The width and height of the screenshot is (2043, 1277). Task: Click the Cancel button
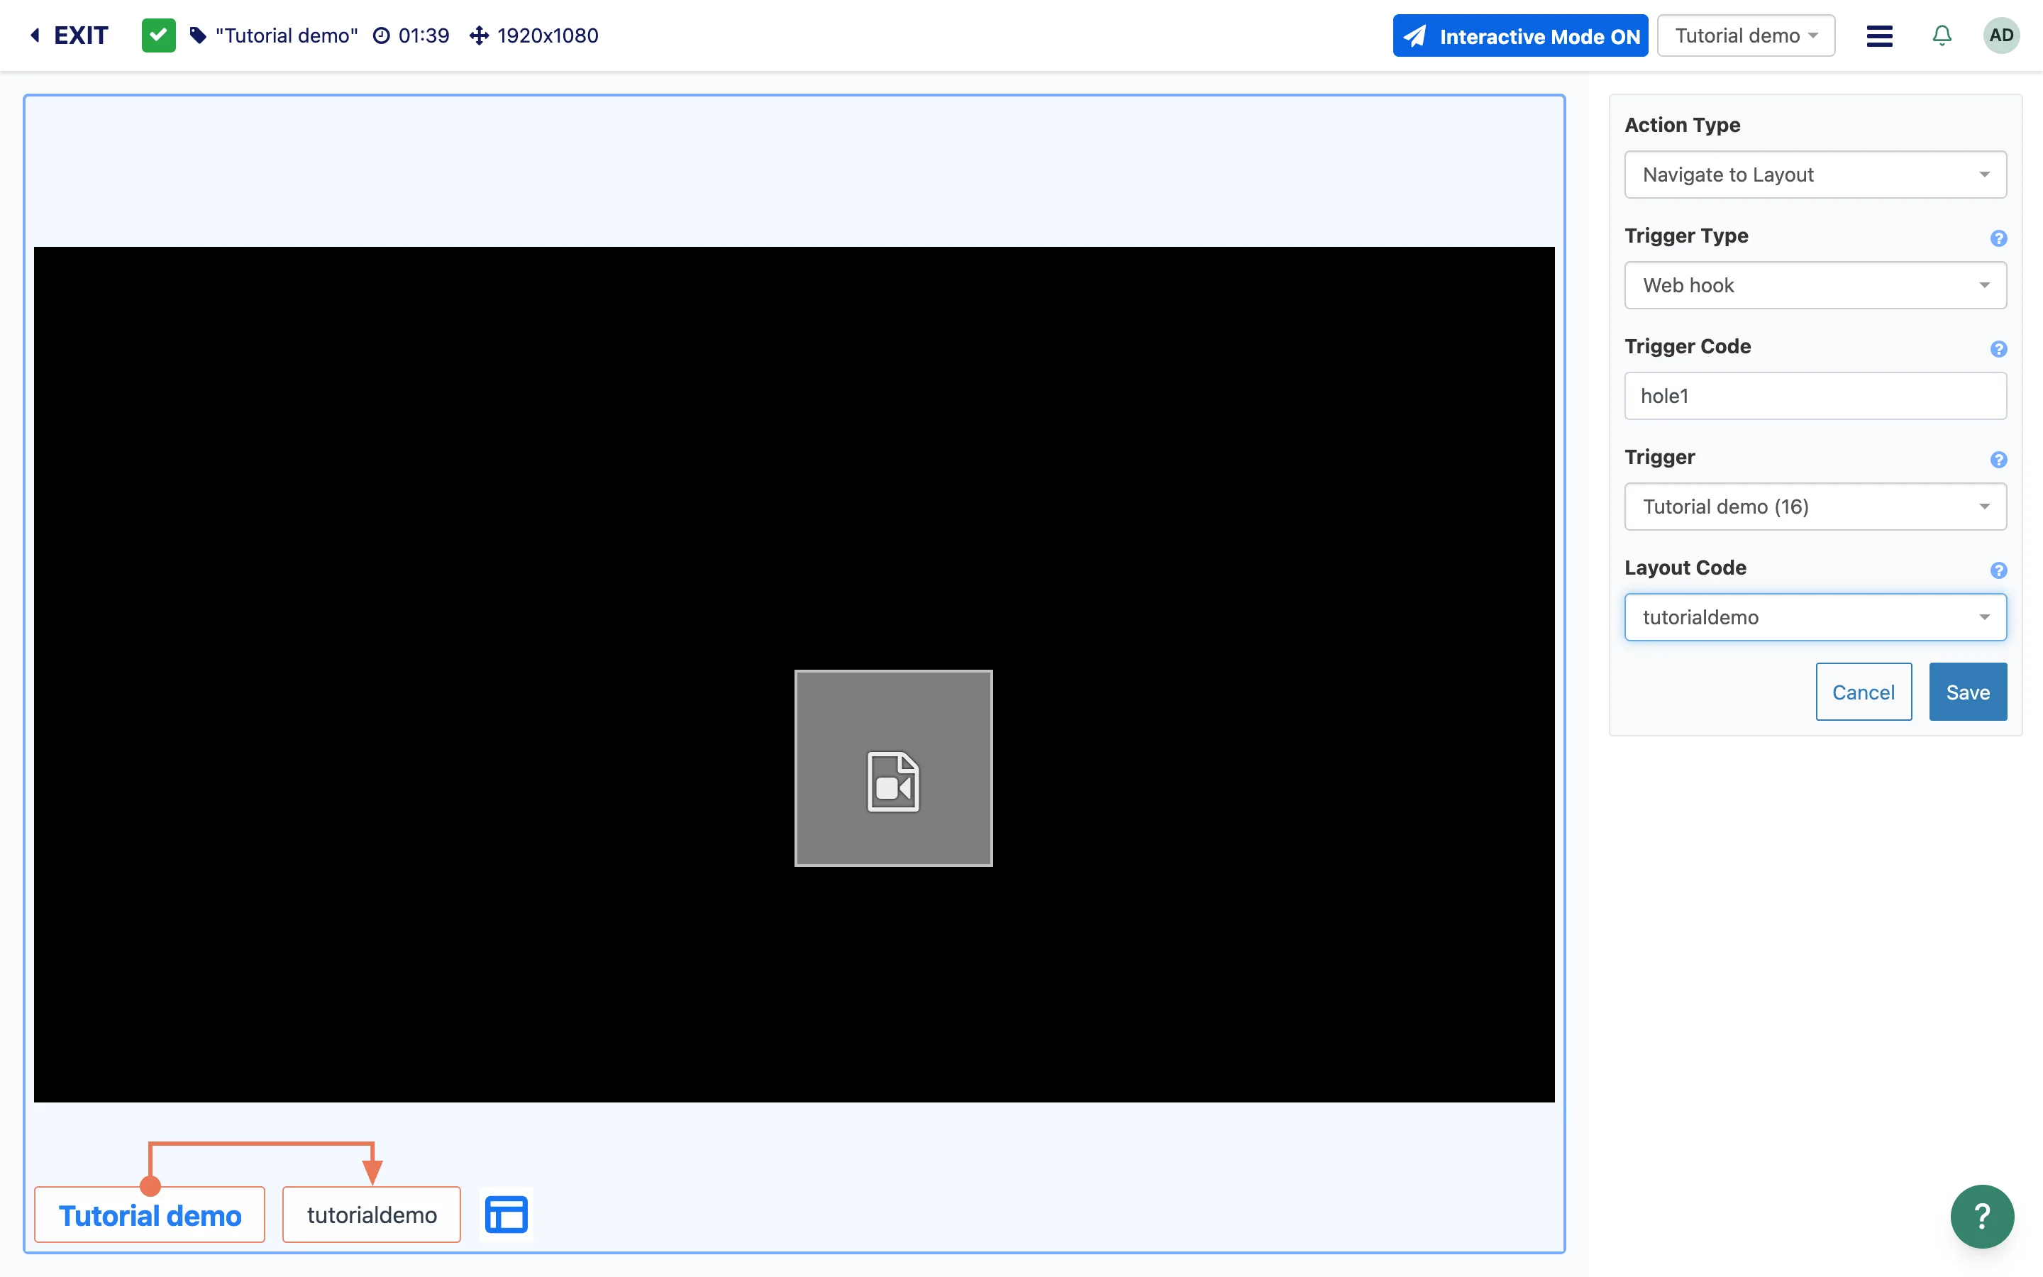click(x=1864, y=692)
